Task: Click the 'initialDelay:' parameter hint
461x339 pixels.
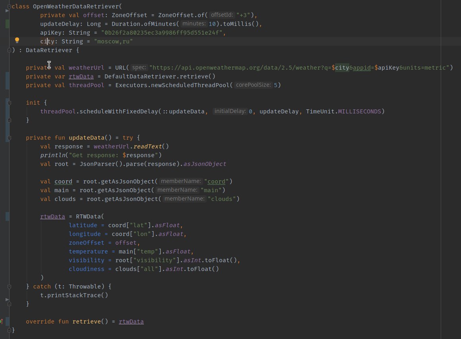Action: tap(230, 111)
